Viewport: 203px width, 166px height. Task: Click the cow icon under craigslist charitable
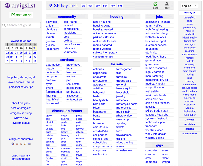coord(17,144)
